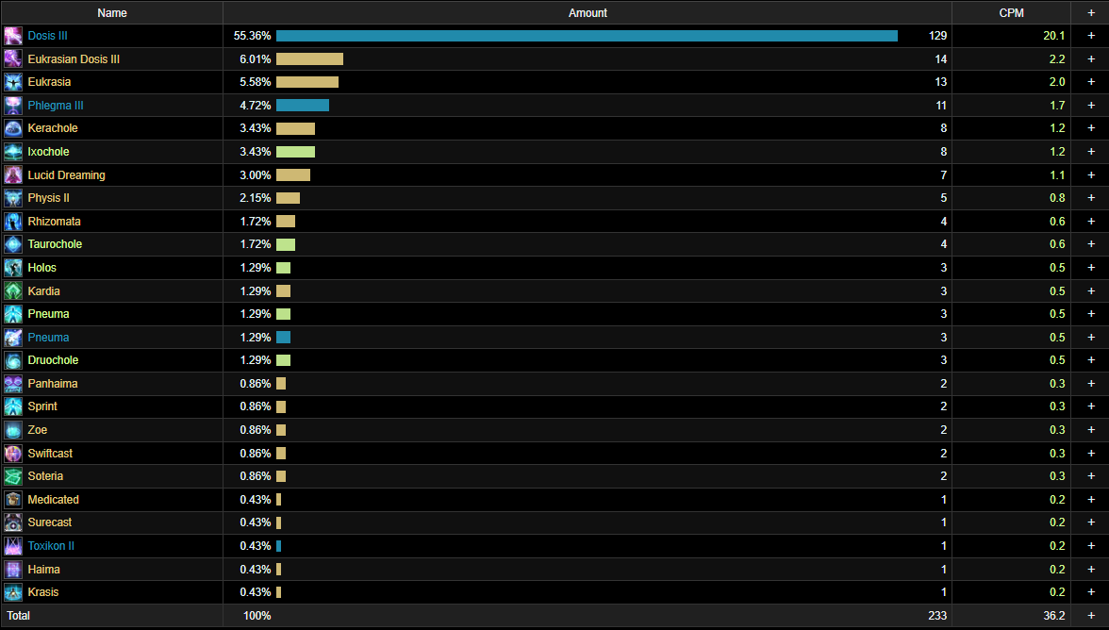Click the Dosis III count 129
1109x630 pixels.
937,35
